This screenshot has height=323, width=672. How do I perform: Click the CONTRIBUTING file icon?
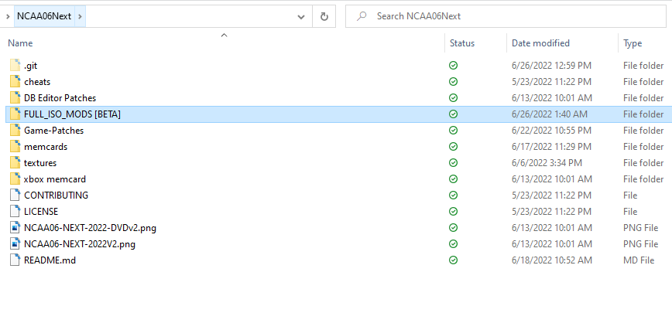coord(15,195)
